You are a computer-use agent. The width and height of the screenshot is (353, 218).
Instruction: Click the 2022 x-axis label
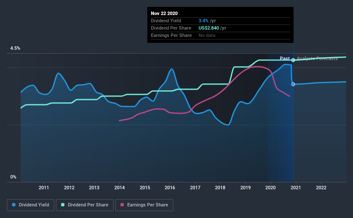click(321, 188)
